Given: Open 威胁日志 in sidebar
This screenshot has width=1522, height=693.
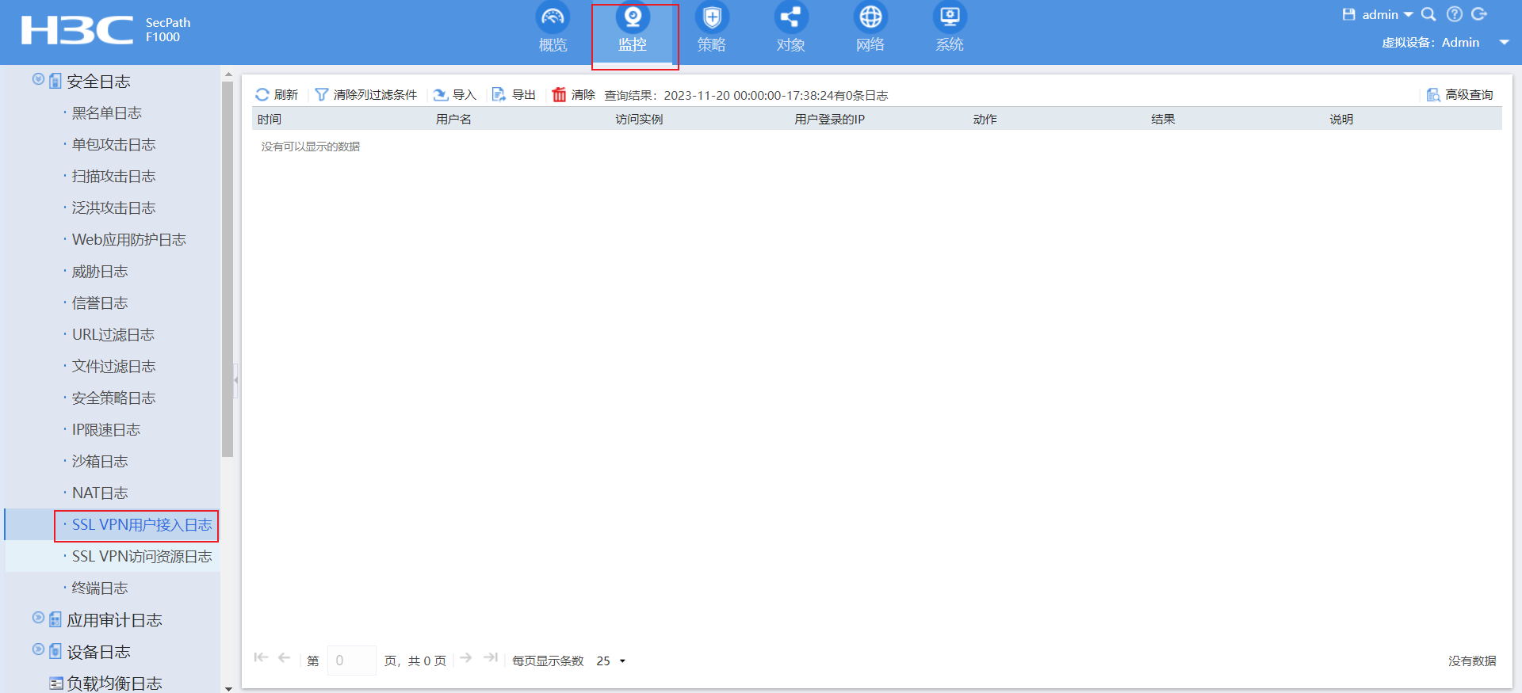Looking at the screenshot, I should pyautogui.click(x=99, y=272).
